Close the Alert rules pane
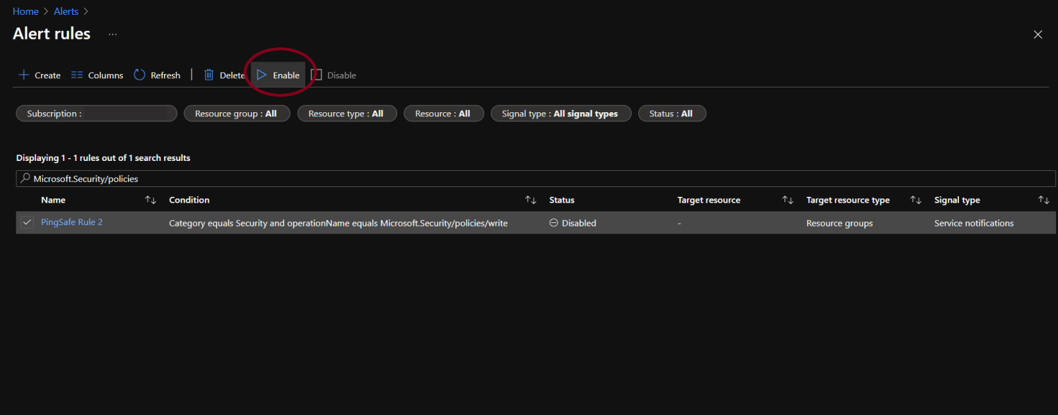This screenshot has height=415, width=1058. coord(1038,35)
